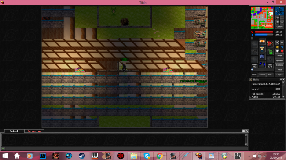Click the red health bar
Image resolution: width=286 pixels, height=160 pixels.
264,32
